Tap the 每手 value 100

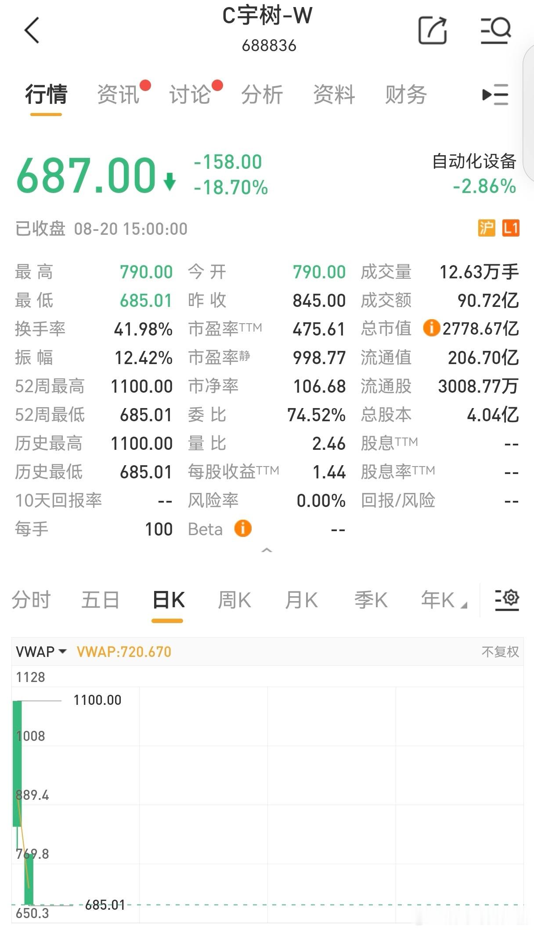coord(159,529)
